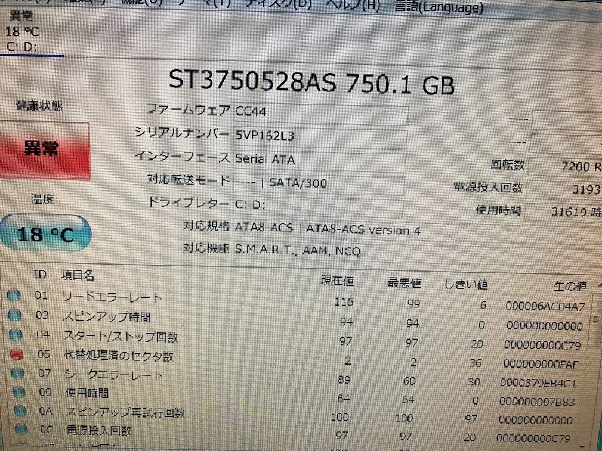Screen dimensions: 602x451
Task: Select the firmware field CC44
Action: [321, 114]
